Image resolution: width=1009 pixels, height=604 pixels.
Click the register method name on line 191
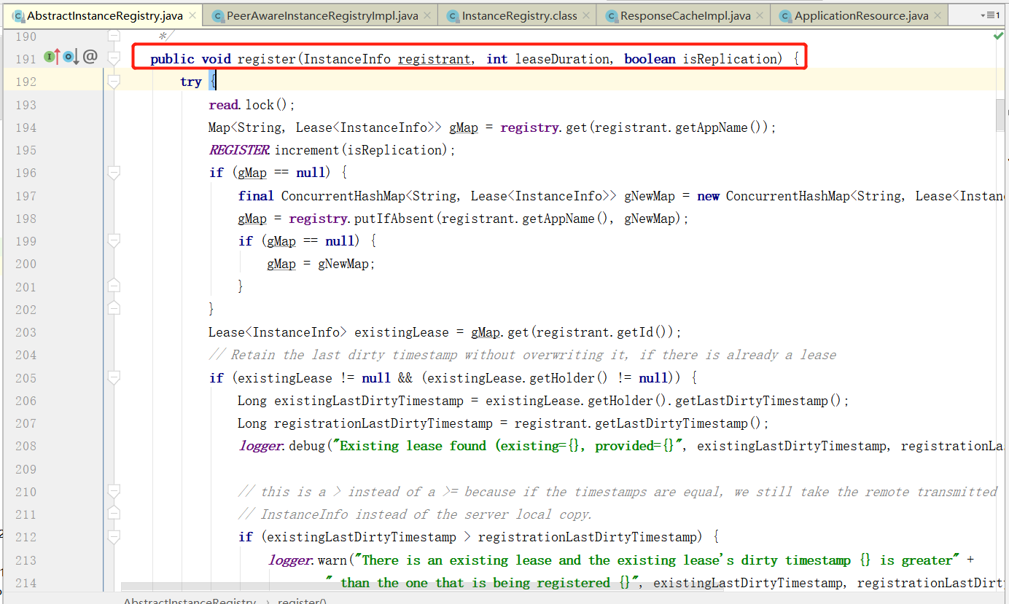pos(267,59)
